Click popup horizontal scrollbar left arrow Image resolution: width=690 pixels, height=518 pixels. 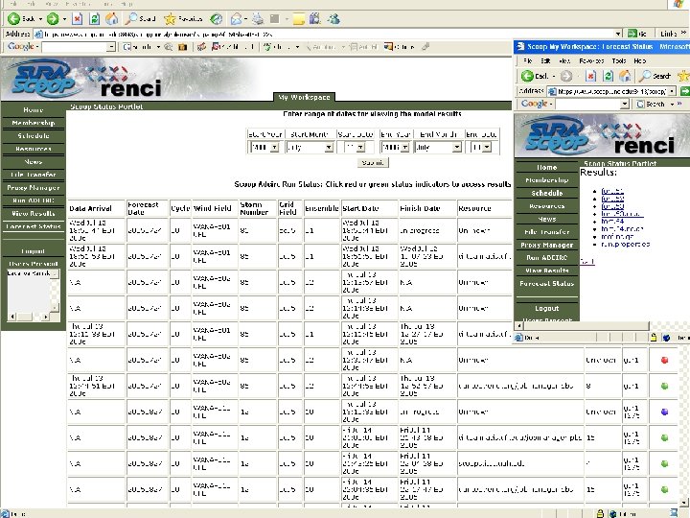pyautogui.click(x=519, y=325)
